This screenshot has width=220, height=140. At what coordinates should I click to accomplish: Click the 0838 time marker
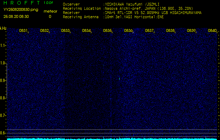(170, 30)
